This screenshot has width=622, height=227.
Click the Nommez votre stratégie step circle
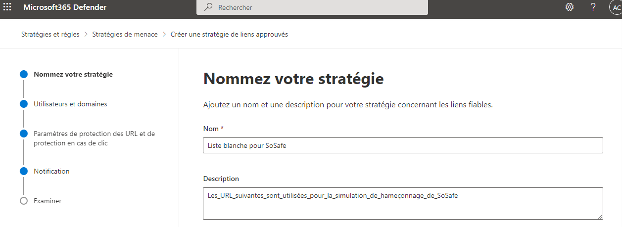pos(24,75)
